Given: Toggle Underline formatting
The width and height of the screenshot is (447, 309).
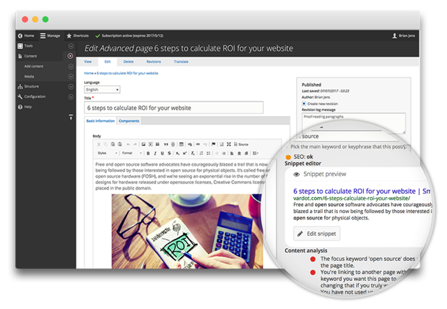Looking at the screenshot, I should (162, 153).
